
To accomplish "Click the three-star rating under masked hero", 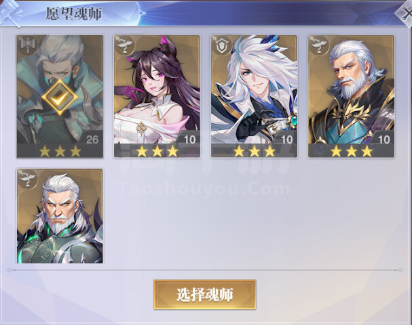I will coord(60,151).
